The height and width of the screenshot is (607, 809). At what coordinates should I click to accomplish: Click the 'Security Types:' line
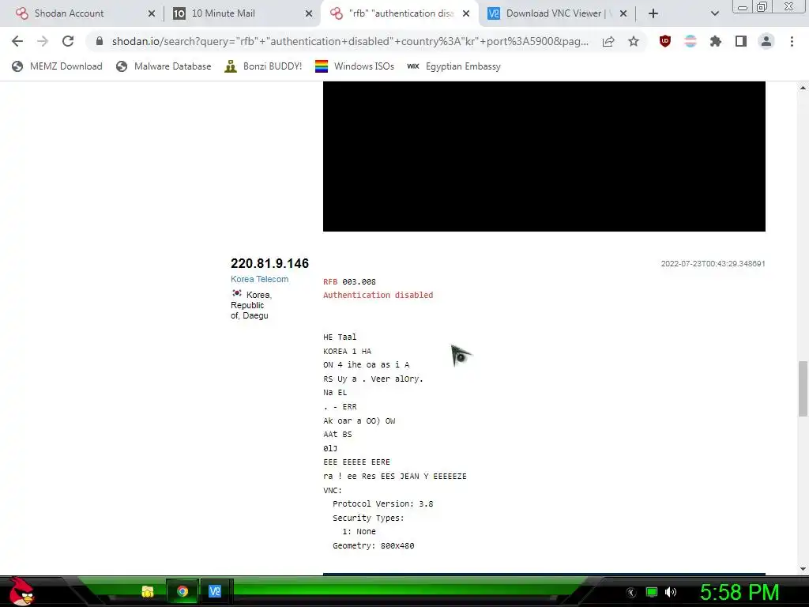(368, 518)
